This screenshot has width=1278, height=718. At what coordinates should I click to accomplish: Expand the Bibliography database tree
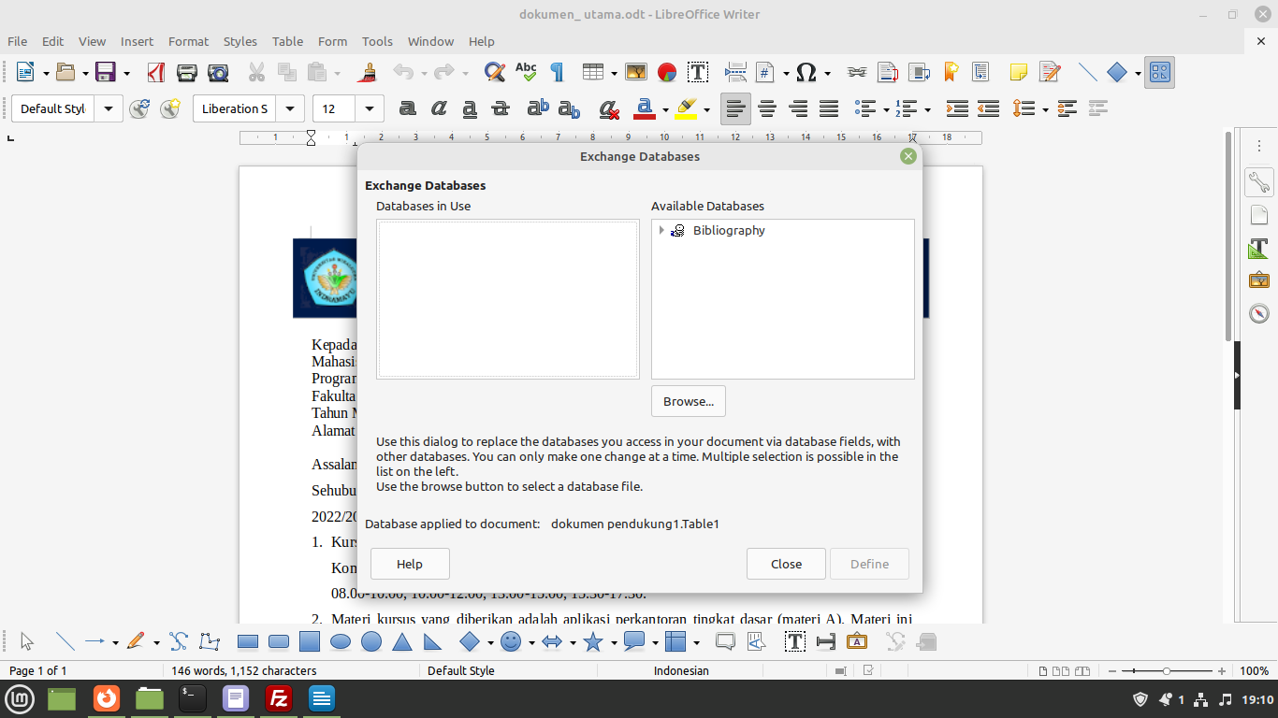click(661, 230)
